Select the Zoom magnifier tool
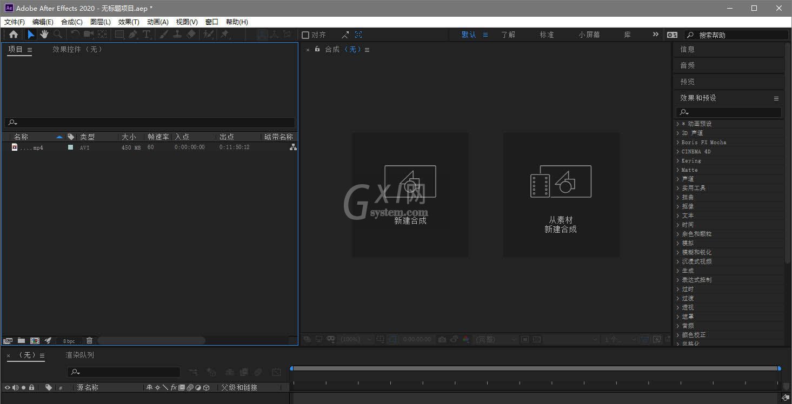The height and width of the screenshot is (404, 792). pos(57,35)
